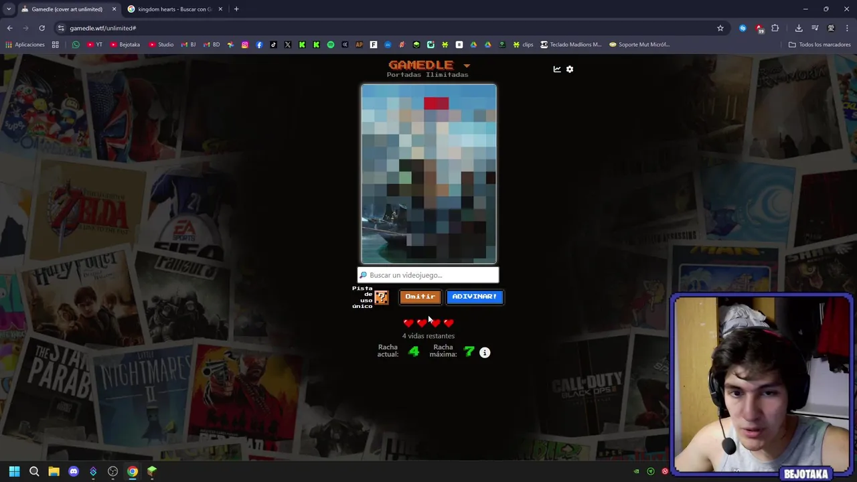Open the Spotify bookmark

331,45
